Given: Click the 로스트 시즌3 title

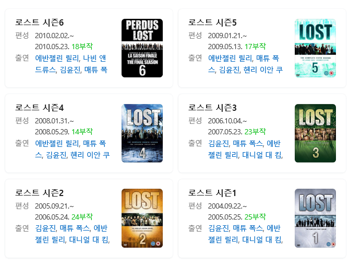Looking at the screenshot, I should 212,108.
